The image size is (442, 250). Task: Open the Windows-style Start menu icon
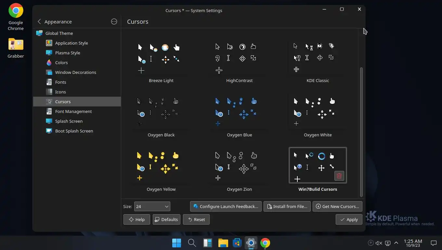(176, 243)
